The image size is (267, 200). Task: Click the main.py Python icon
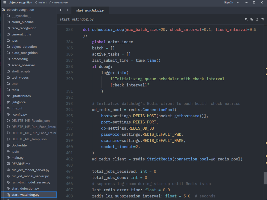[8, 158]
